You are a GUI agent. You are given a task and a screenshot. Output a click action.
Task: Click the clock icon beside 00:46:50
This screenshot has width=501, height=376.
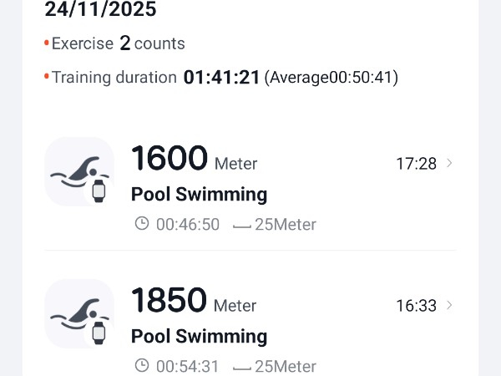tap(142, 224)
